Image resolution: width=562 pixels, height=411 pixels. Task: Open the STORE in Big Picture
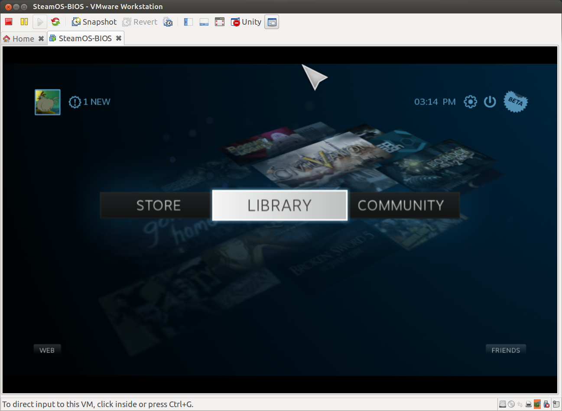158,205
